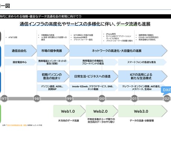Screen dimensions: 171x141
Task: Click the blue DX speech bubble
Action: [166, 91]
